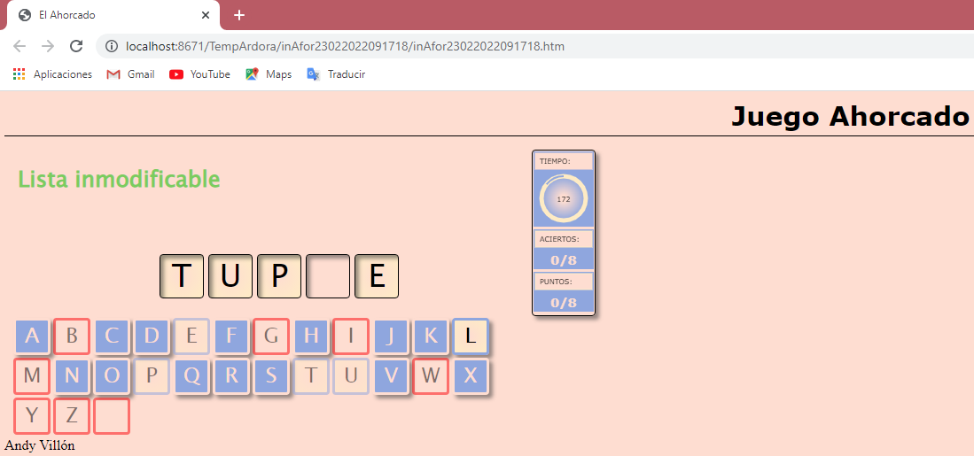Open the YouTube bookmark

pos(199,74)
